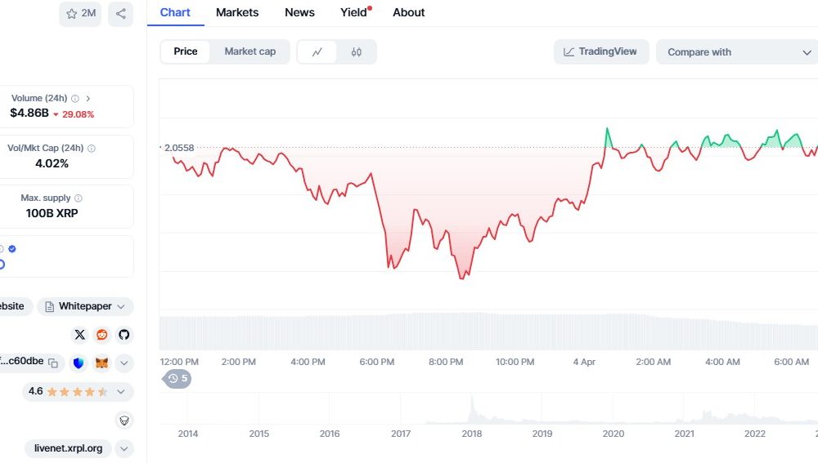Click the 4 Apr axis label
818x463 pixels.
coord(584,362)
